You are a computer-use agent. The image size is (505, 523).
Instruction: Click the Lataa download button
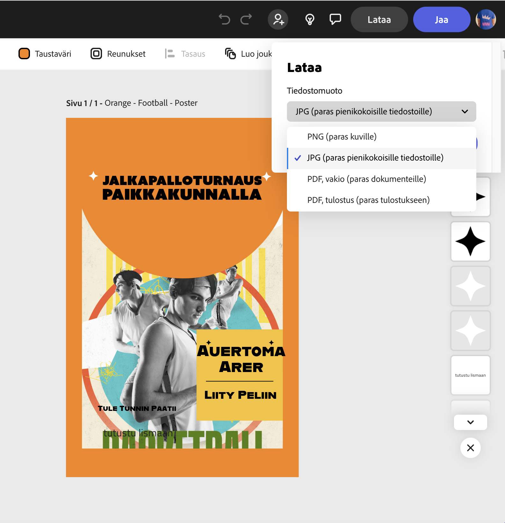[379, 19]
